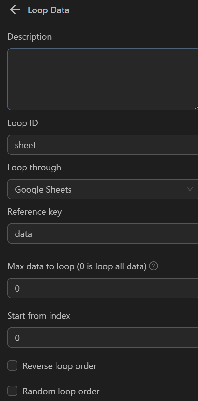This screenshot has width=198, height=401.
Task: Click the chevron arrow in the Loop through selector
Action: (x=190, y=189)
